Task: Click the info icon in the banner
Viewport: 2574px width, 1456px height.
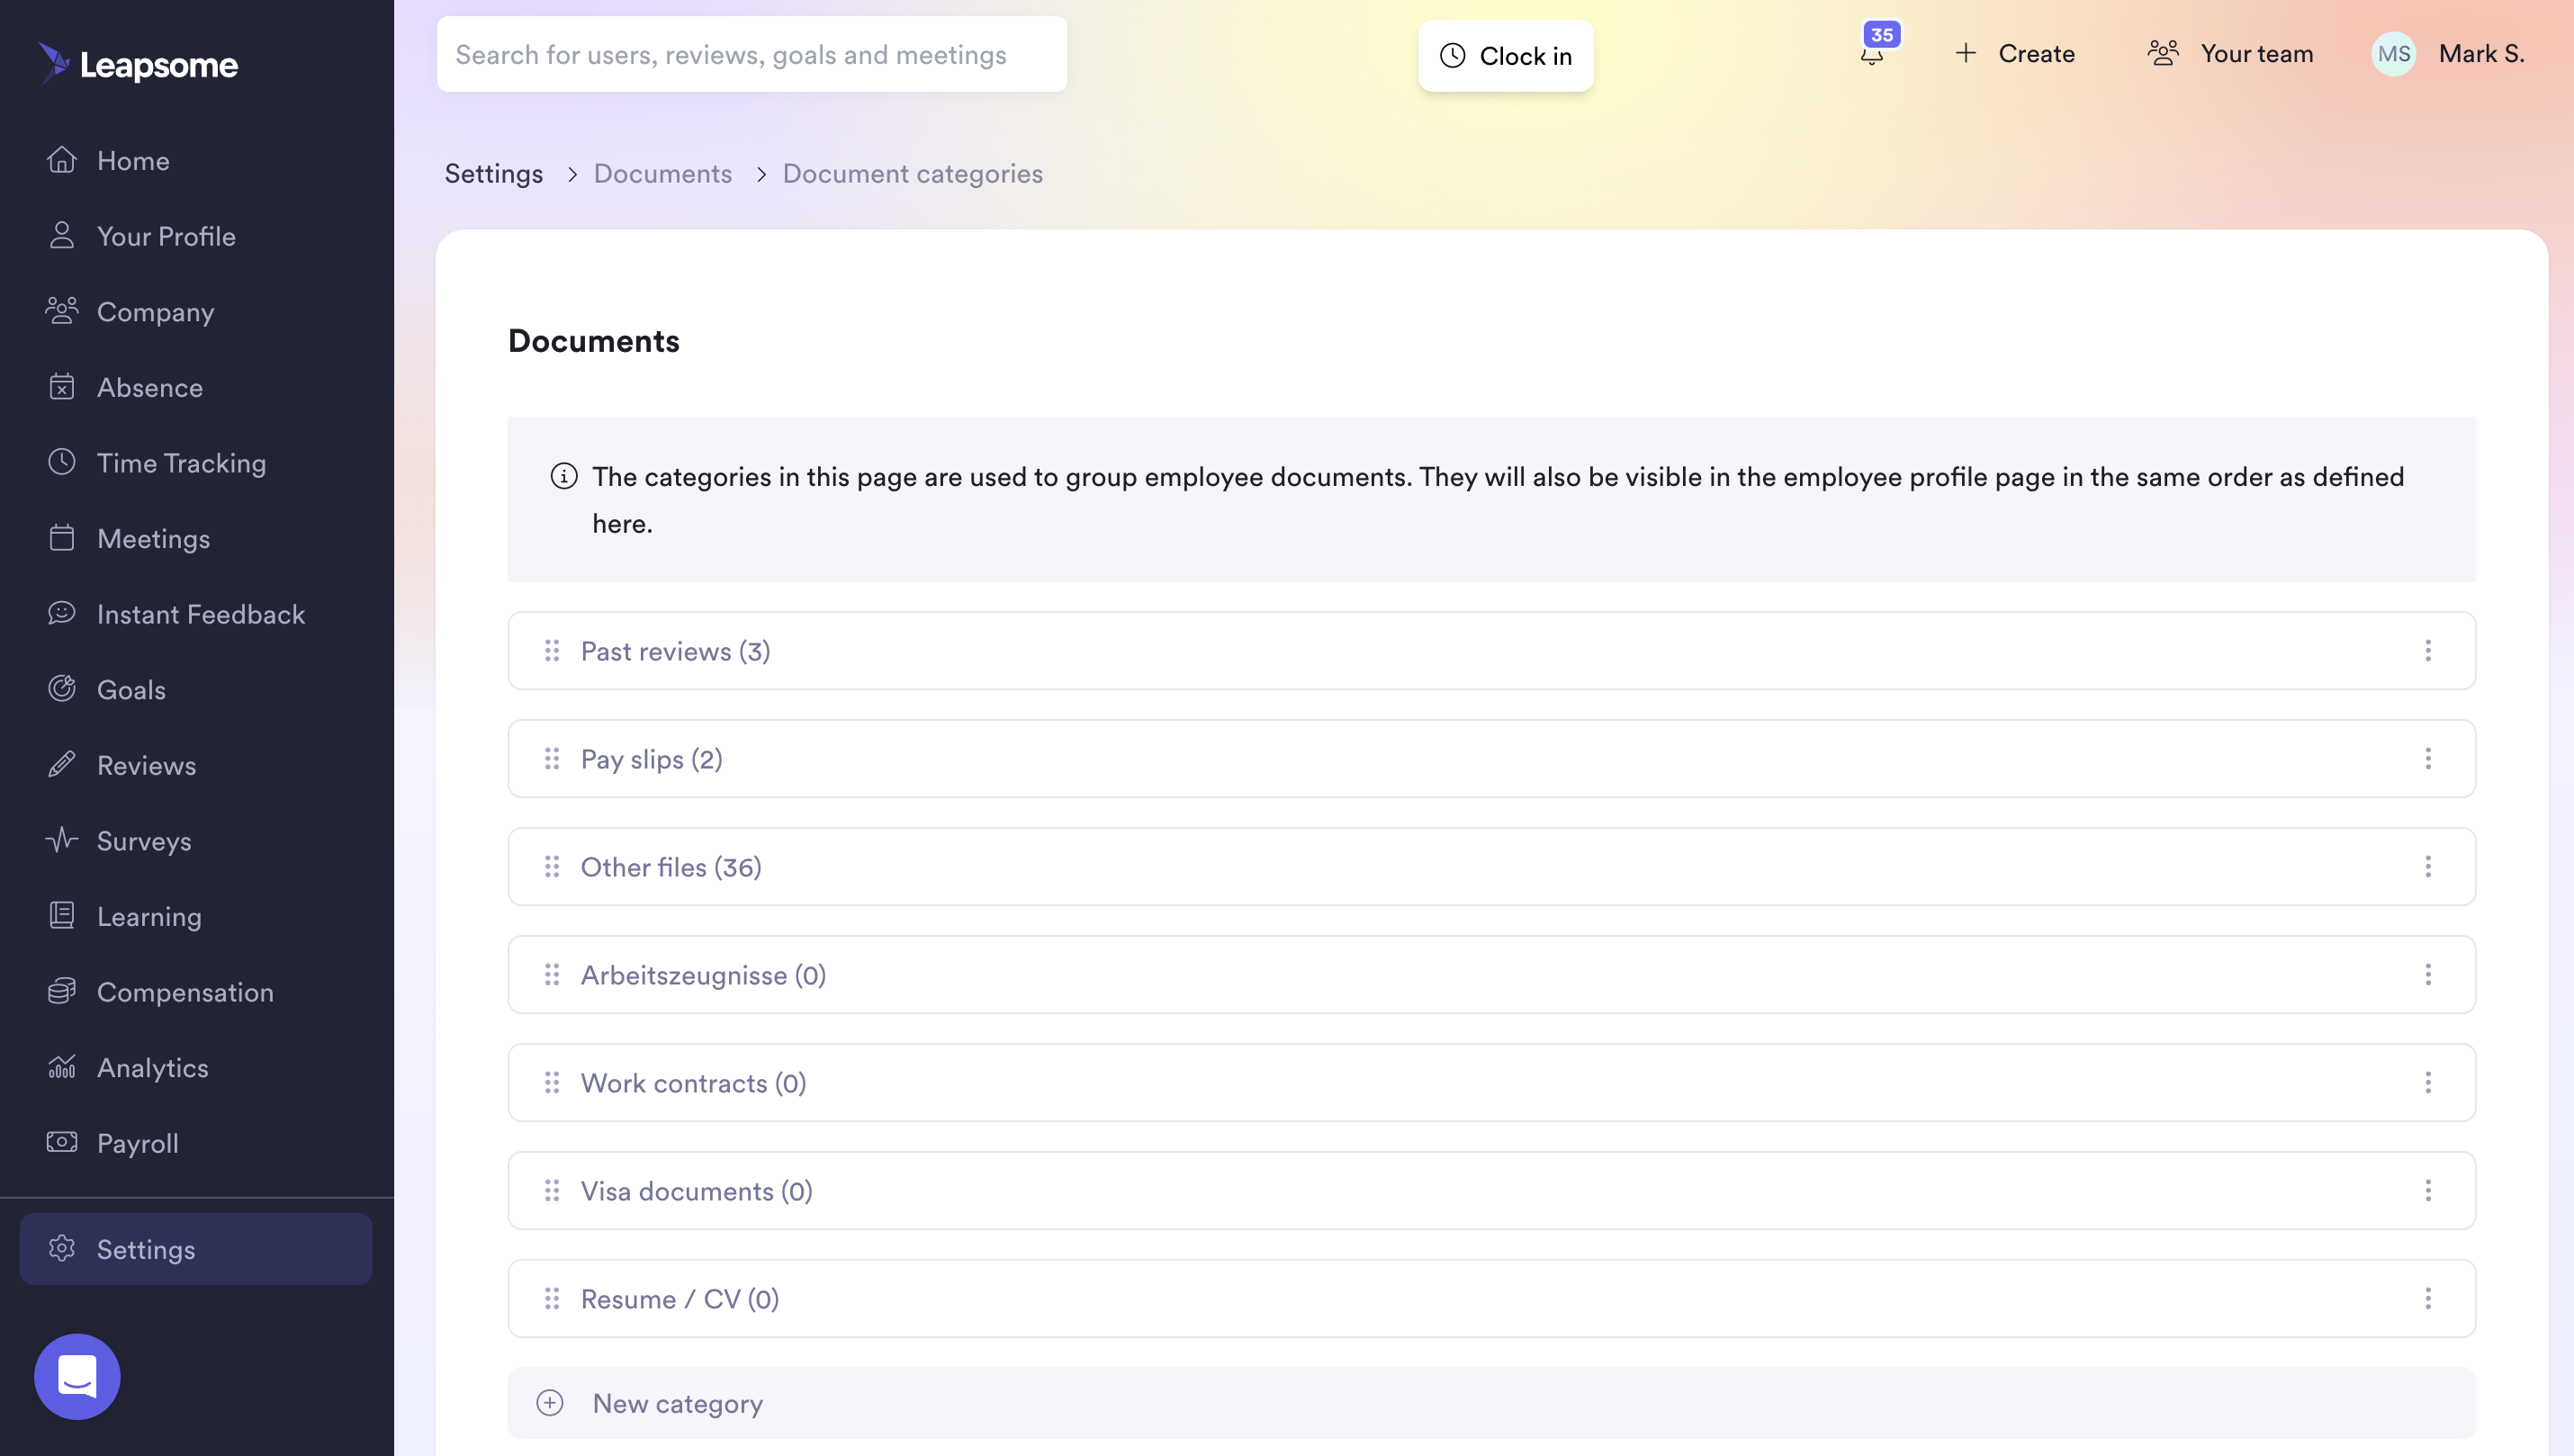Action: 564,476
